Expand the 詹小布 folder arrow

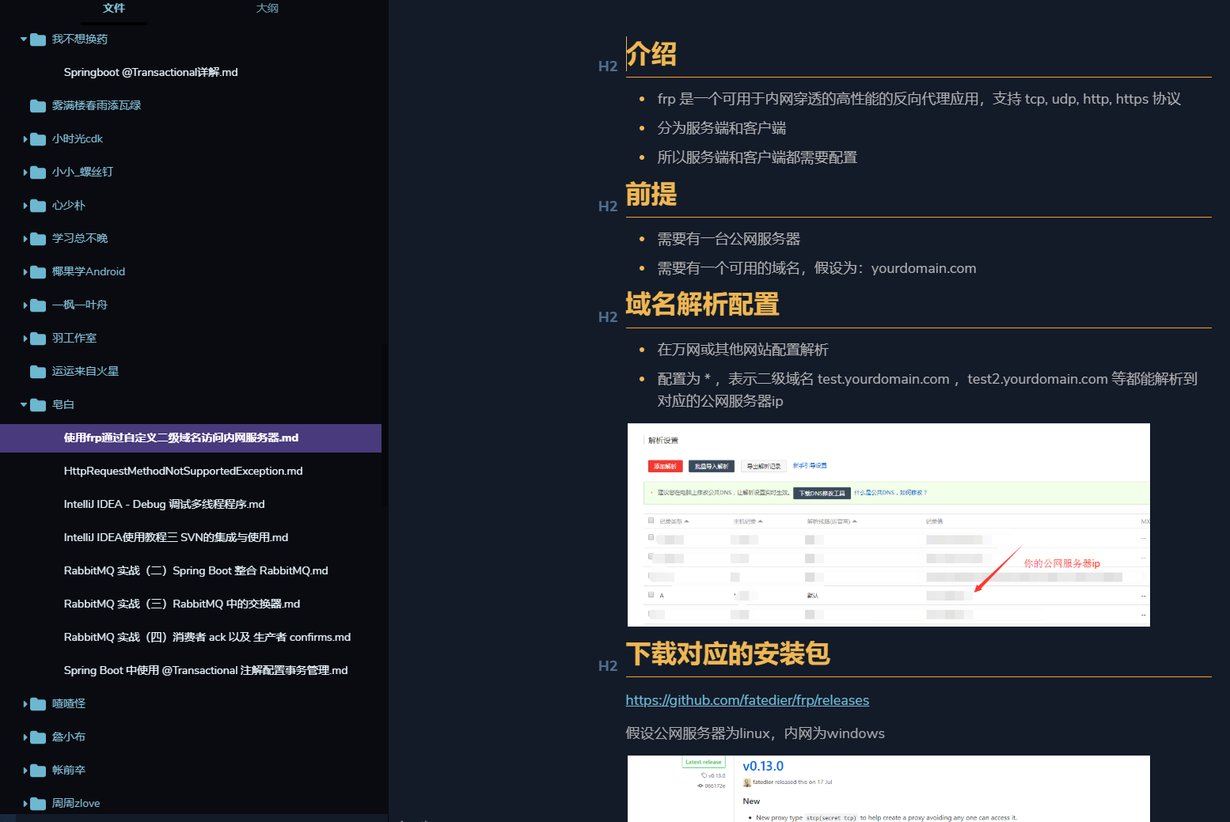pyautogui.click(x=25, y=737)
